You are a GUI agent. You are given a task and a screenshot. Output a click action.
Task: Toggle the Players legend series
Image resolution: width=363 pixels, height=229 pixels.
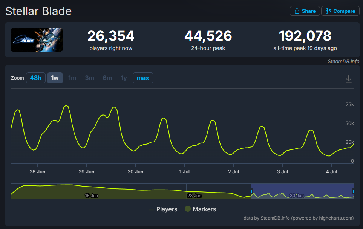[163, 209]
